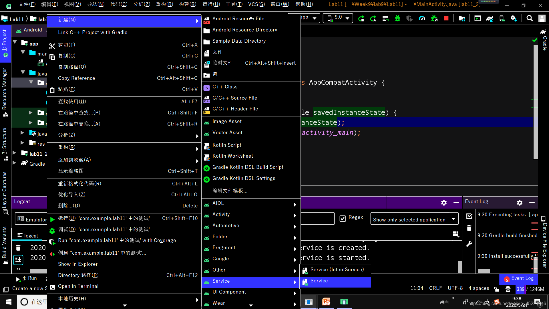The height and width of the screenshot is (309, 549).
Task: Open the 9.0 device selector dropdown
Action: pyautogui.click(x=338, y=18)
